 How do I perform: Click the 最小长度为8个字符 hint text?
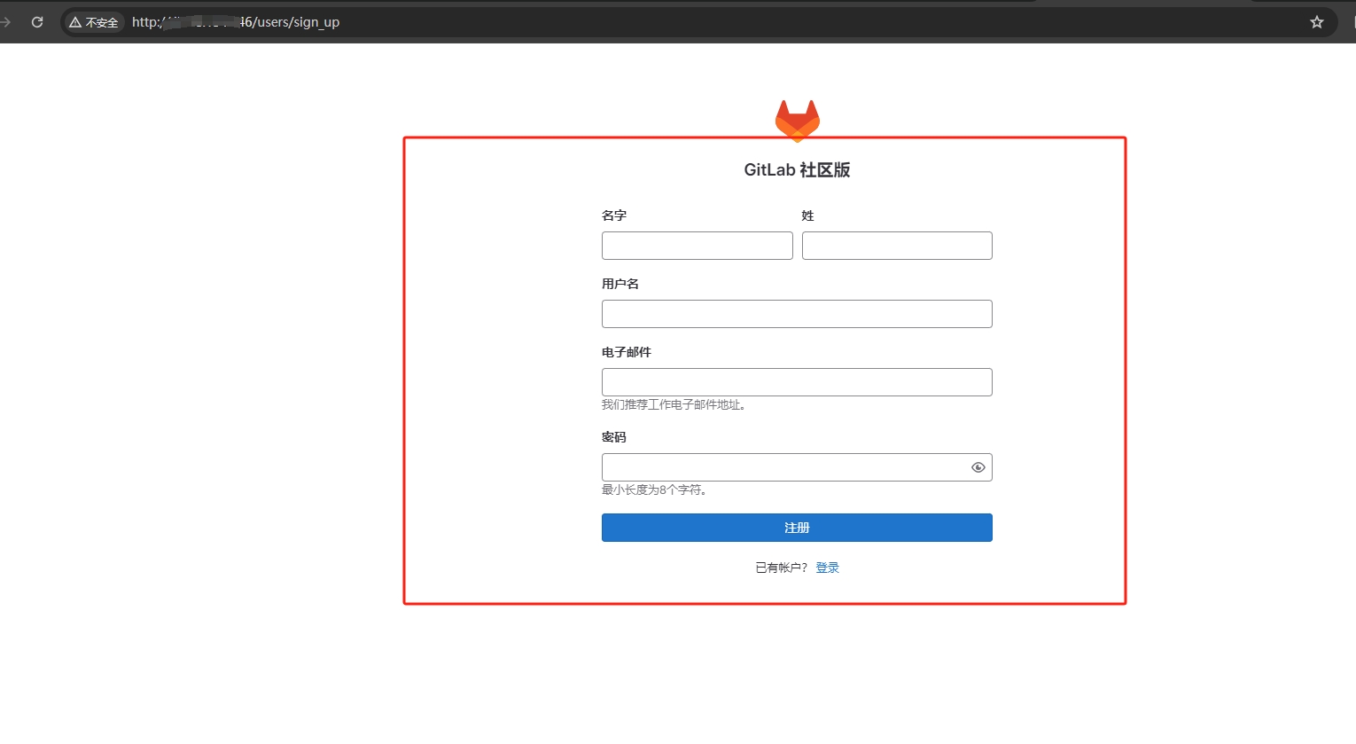[x=654, y=489]
